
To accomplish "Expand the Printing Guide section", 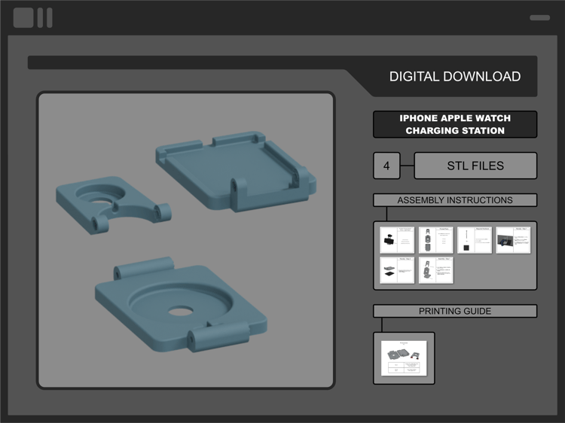I will (x=455, y=311).
